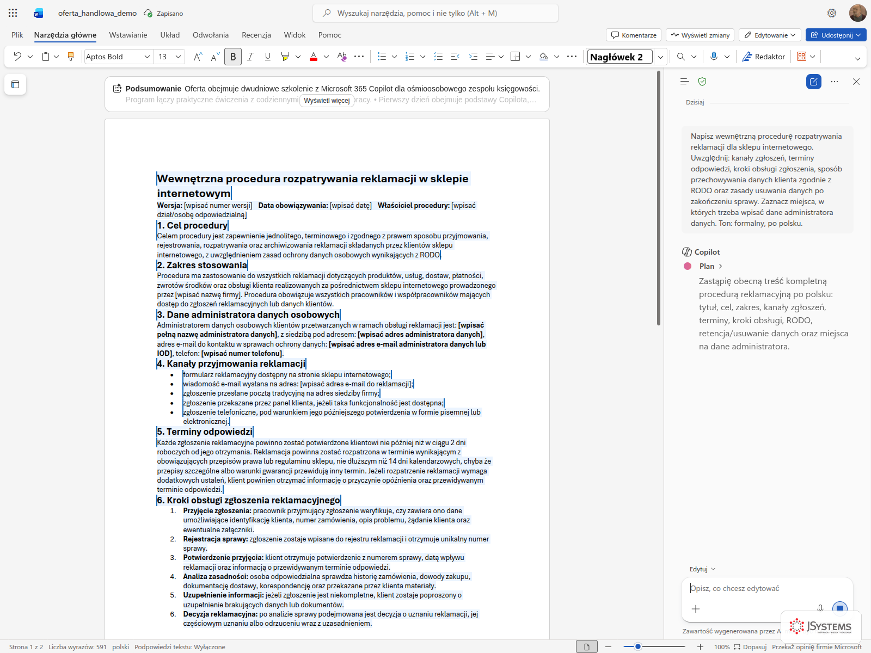Open the Pomoc tab
The width and height of the screenshot is (871, 653).
click(x=330, y=35)
